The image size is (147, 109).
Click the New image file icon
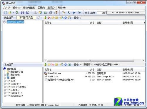point(6,13)
